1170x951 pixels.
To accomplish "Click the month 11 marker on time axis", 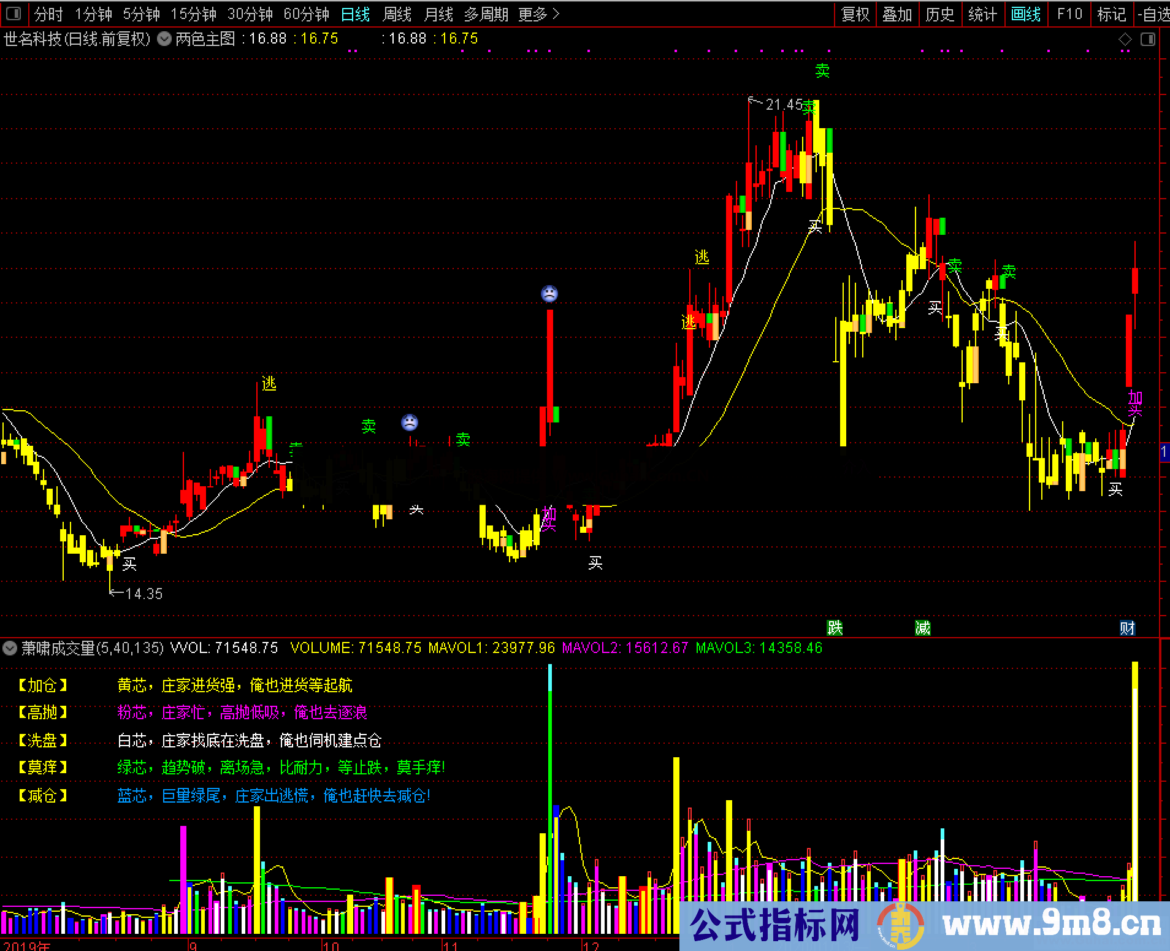I will [x=451, y=945].
